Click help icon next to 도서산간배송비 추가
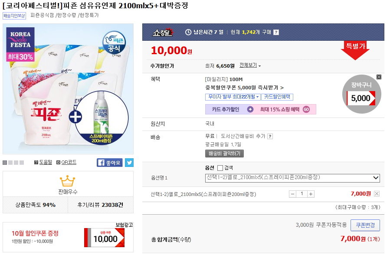The height and width of the screenshot is (258, 390). point(270,136)
